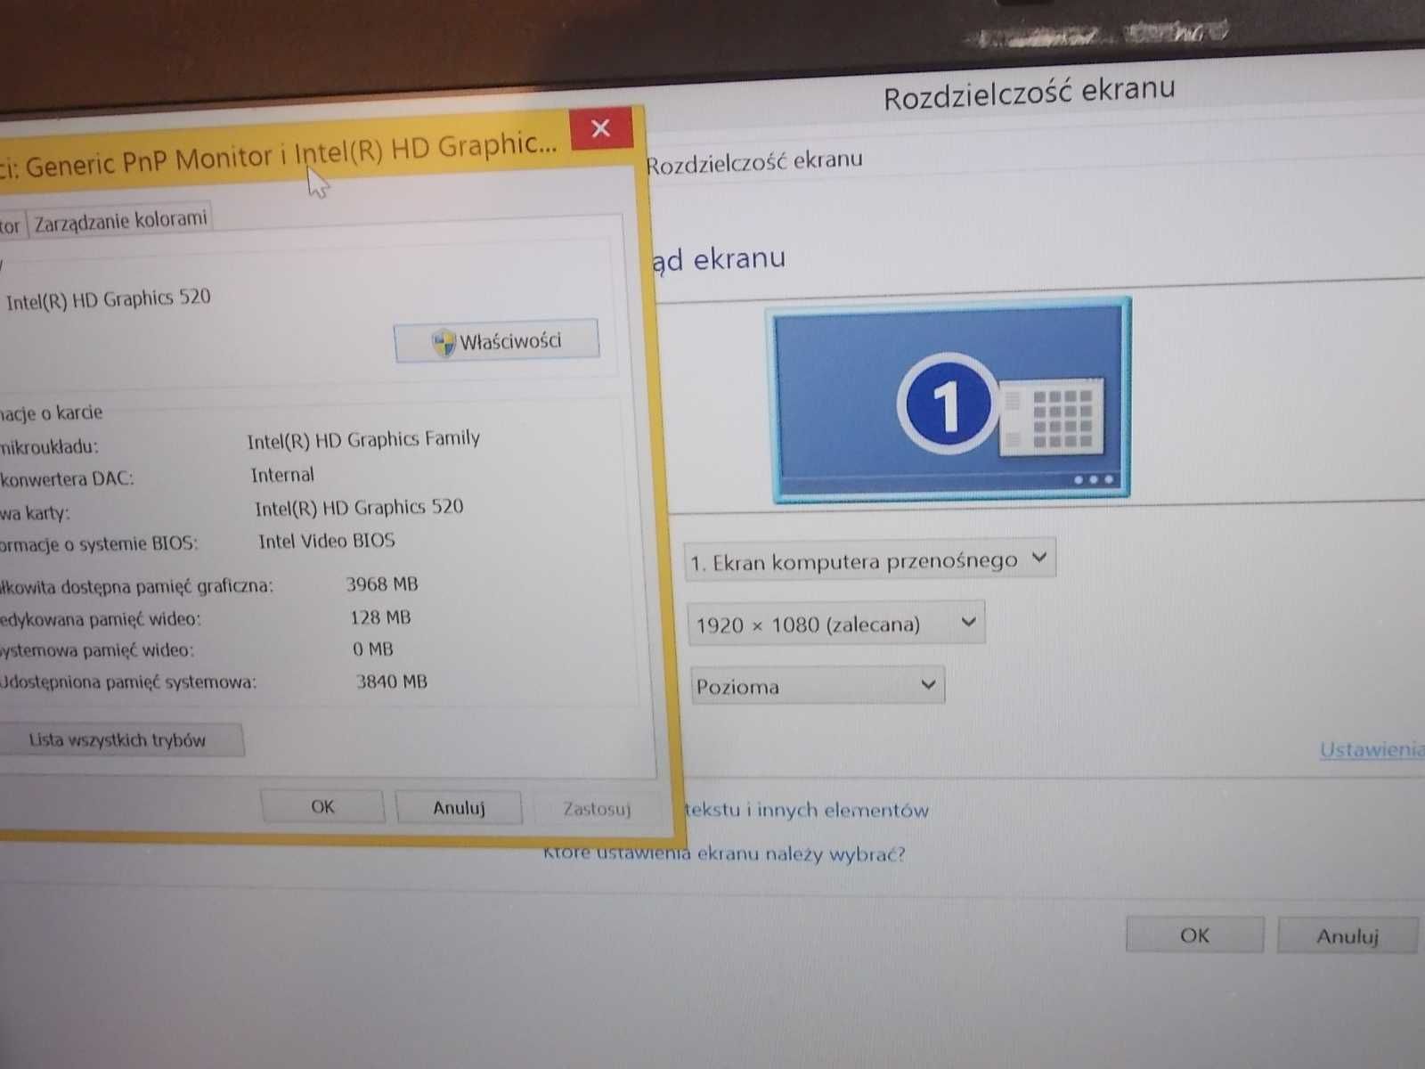Open the Ekran komputera przenośnego display dropdown

pos(870,560)
